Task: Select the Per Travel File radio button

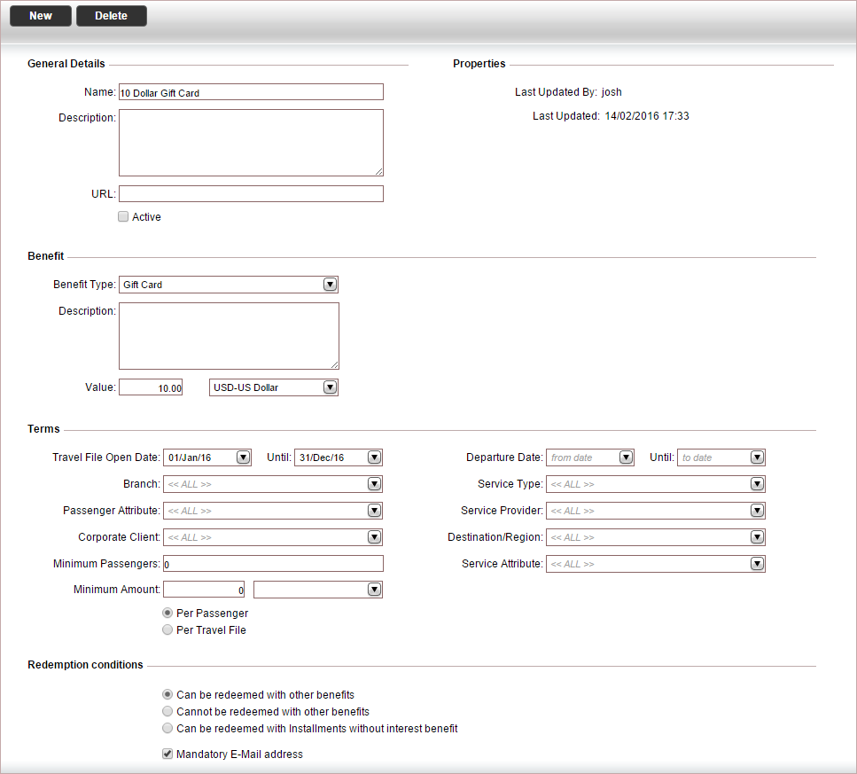Action: coord(168,629)
